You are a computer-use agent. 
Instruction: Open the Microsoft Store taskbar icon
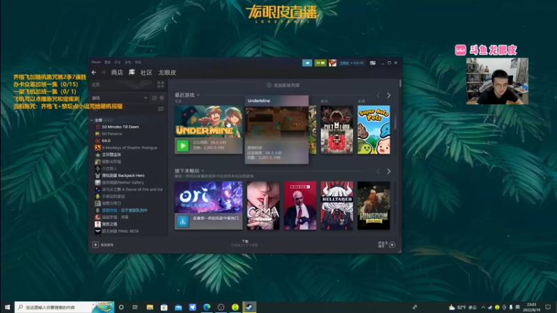pos(164,307)
